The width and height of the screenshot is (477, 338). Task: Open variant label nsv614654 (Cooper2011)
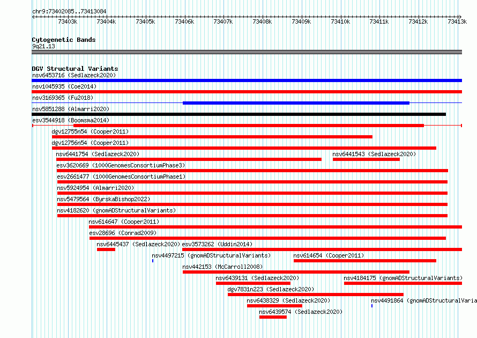[329, 255]
